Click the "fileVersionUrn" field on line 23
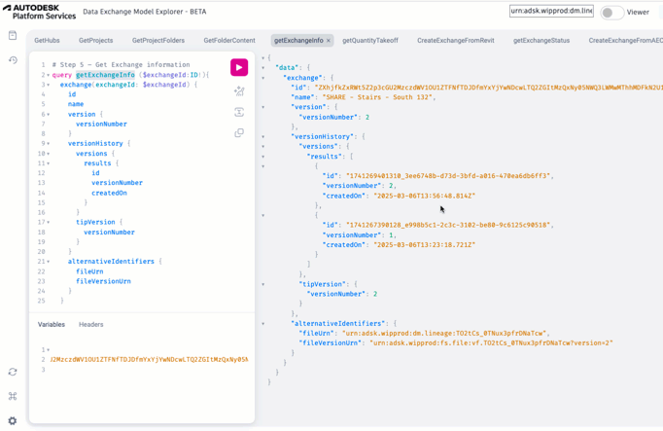663x431 pixels. 103,281
